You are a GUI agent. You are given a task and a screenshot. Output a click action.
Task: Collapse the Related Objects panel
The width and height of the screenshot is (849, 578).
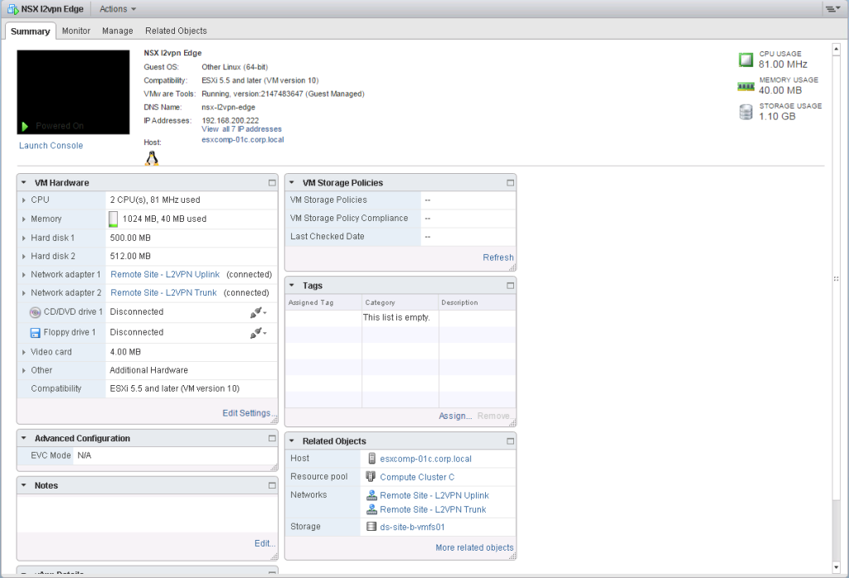coord(292,441)
